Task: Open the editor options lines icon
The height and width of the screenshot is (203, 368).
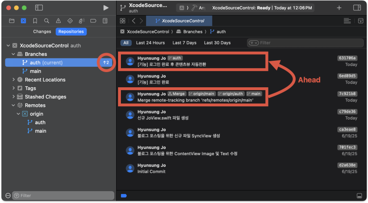Action: click(347, 21)
